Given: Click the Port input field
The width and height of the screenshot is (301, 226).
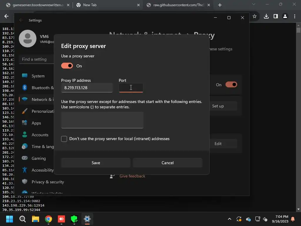Looking at the screenshot, I should point(131,88).
